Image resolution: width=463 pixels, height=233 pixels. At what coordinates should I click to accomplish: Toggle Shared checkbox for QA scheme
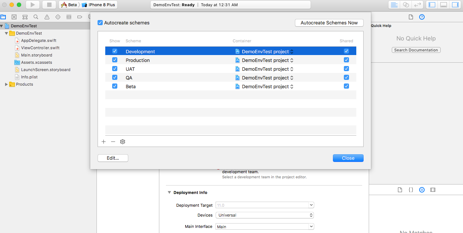tap(346, 77)
